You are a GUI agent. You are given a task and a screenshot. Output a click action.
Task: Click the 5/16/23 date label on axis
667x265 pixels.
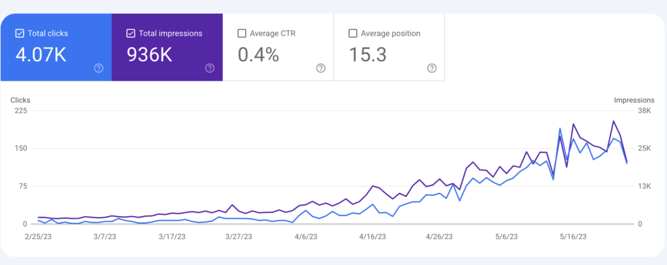[573, 237]
